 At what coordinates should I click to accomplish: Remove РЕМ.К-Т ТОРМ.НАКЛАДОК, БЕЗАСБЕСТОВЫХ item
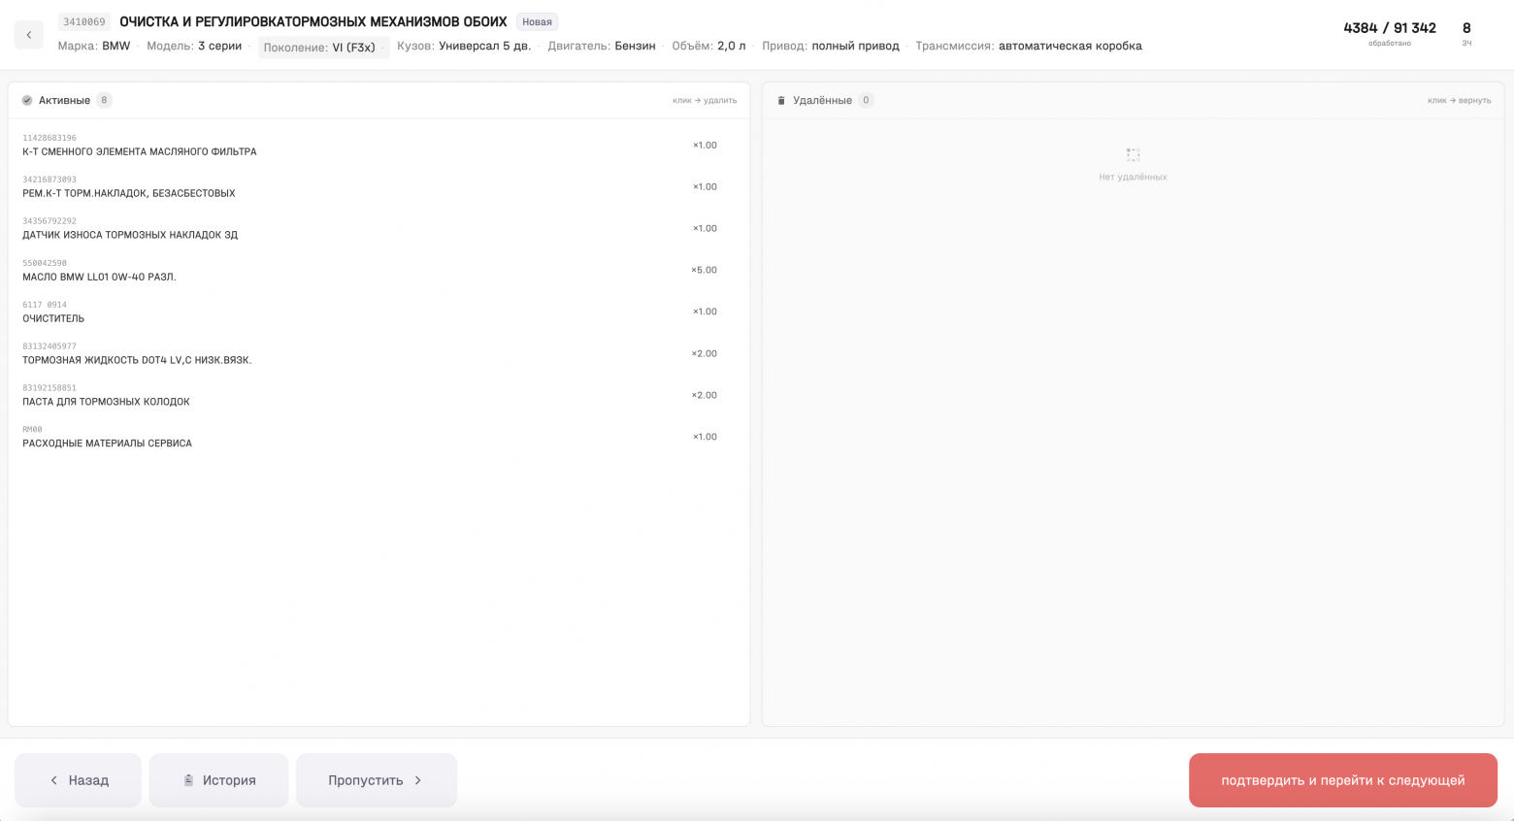coord(378,186)
